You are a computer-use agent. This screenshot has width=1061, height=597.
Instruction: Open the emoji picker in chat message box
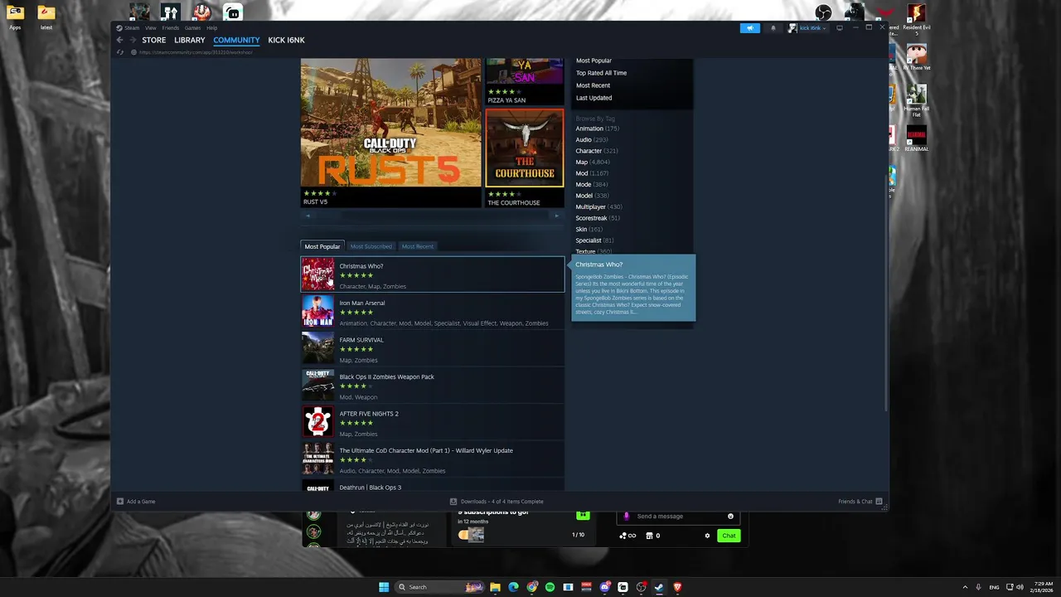pos(730,516)
